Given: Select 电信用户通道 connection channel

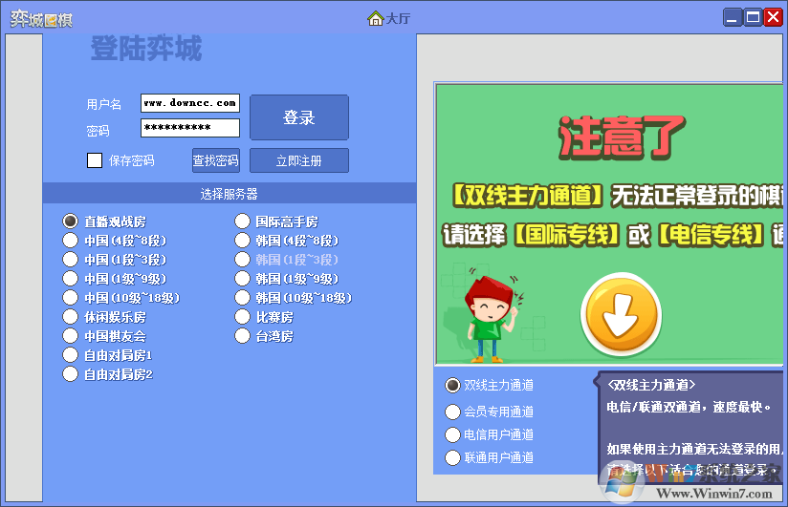Looking at the screenshot, I should [453, 435].
